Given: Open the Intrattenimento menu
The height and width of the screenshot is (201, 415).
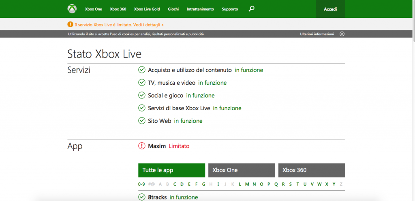Looking at the screenshot, I should coord(200,9).
